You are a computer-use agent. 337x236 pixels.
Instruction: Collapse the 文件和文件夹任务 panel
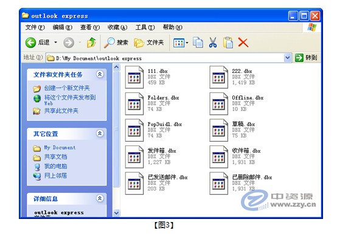(x=100, y=74)
